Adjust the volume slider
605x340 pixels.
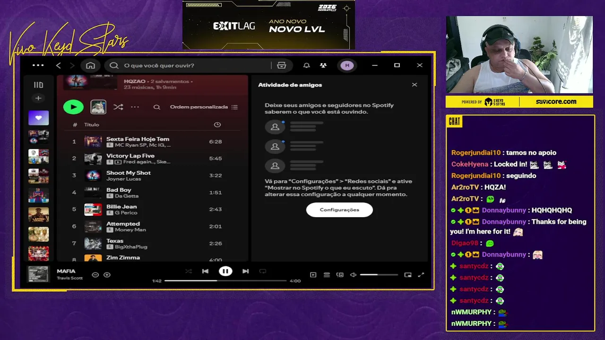(x=379, y=275)
